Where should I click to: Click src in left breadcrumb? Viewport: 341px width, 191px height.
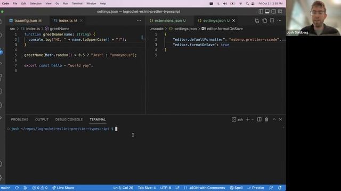pos(13,29)
